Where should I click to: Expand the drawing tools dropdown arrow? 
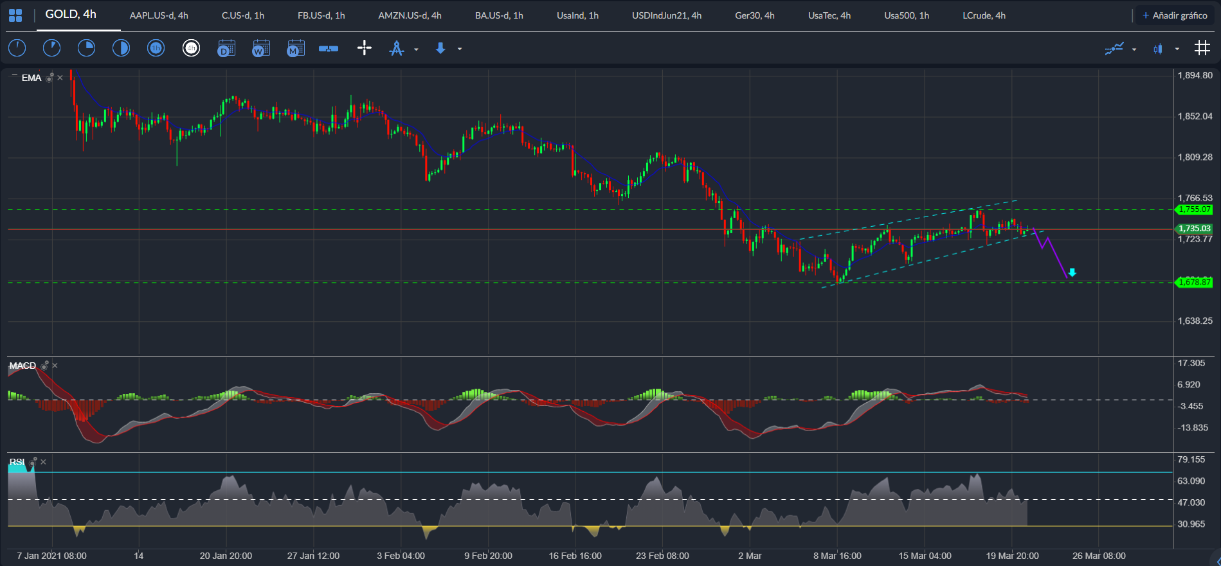point(416,49)
